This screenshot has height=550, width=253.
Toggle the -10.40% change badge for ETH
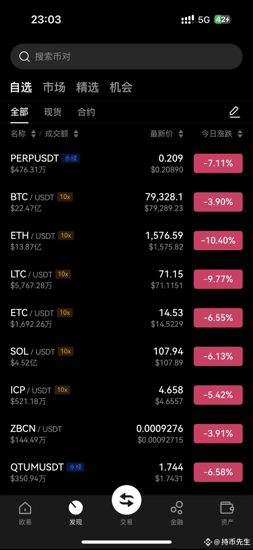(218, 241)
